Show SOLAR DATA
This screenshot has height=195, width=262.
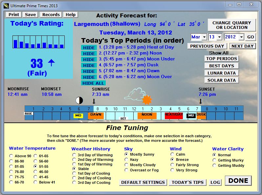(222, 80)
